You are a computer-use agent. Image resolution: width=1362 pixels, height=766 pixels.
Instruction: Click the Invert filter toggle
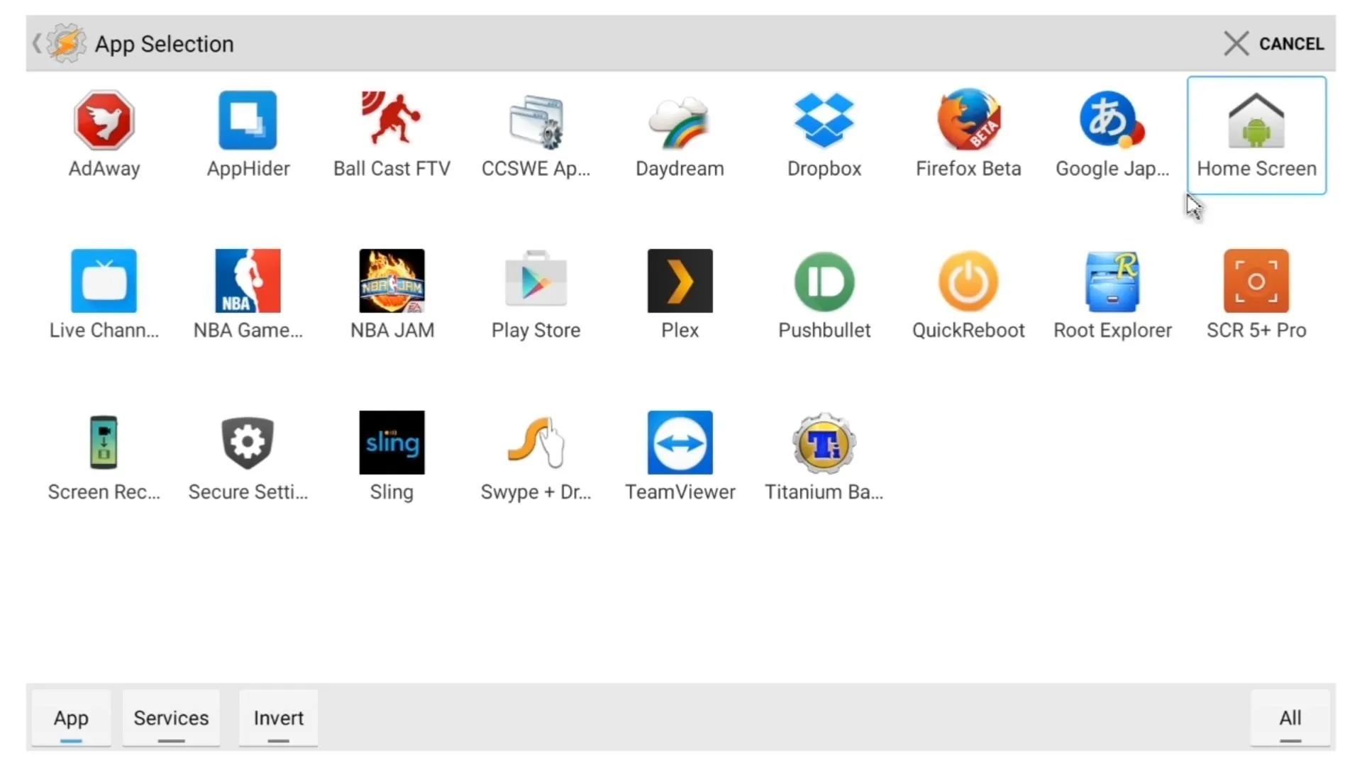point(278,717)
